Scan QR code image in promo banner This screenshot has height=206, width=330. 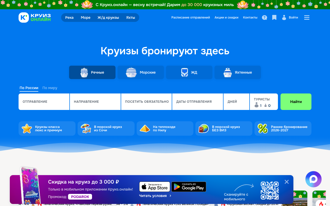click(270, 191)
